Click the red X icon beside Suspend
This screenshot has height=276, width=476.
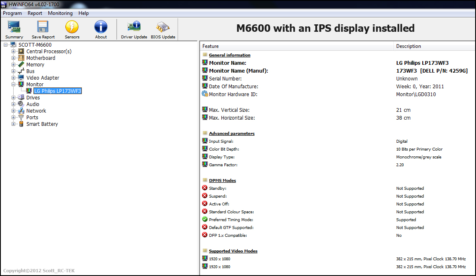click(x=205, y=196)
